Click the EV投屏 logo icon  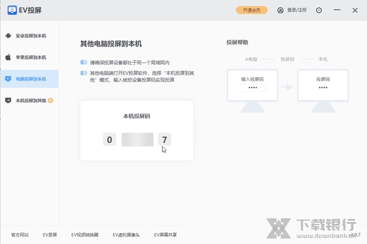(x=12, y=10)
